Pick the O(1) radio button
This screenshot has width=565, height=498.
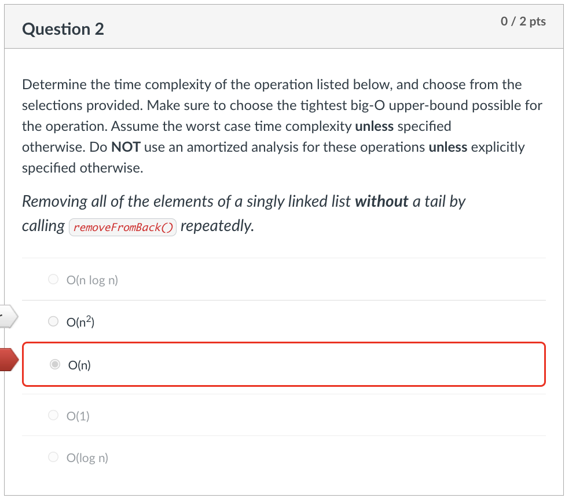53,415
